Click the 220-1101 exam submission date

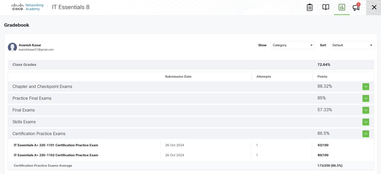175,145
